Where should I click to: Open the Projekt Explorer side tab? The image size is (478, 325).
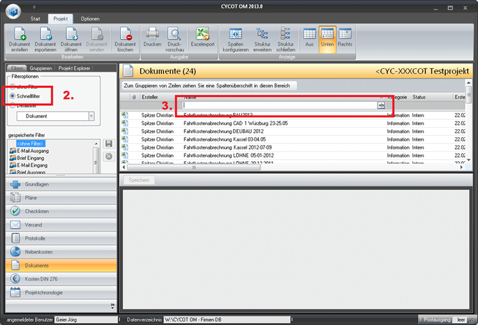(74, 68)
